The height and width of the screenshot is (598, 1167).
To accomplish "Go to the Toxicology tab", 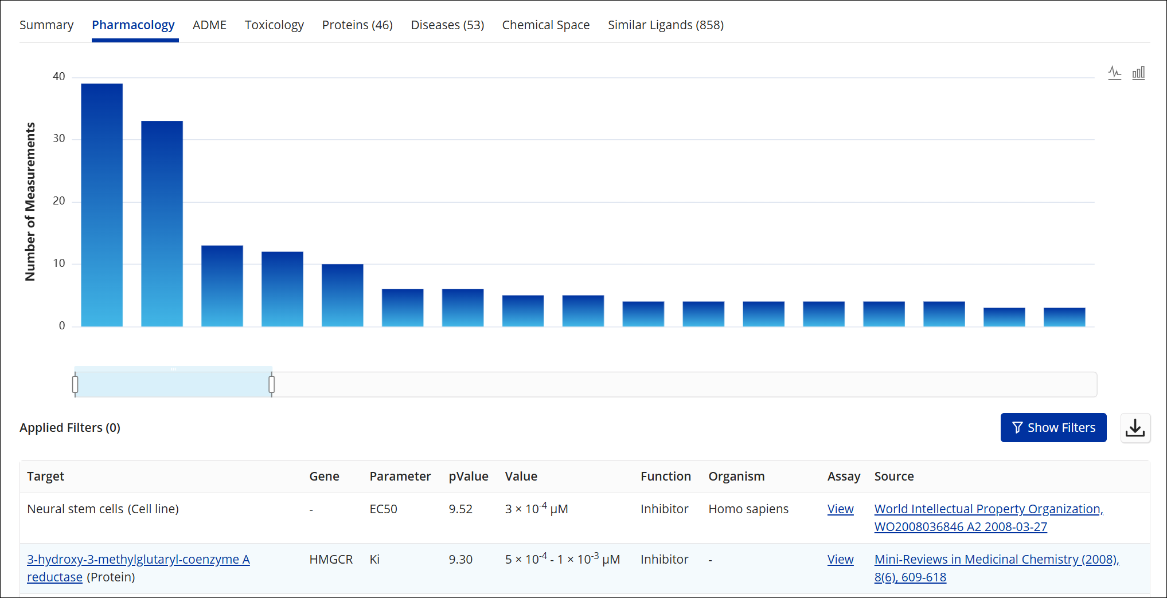I will tap(274, 25).
